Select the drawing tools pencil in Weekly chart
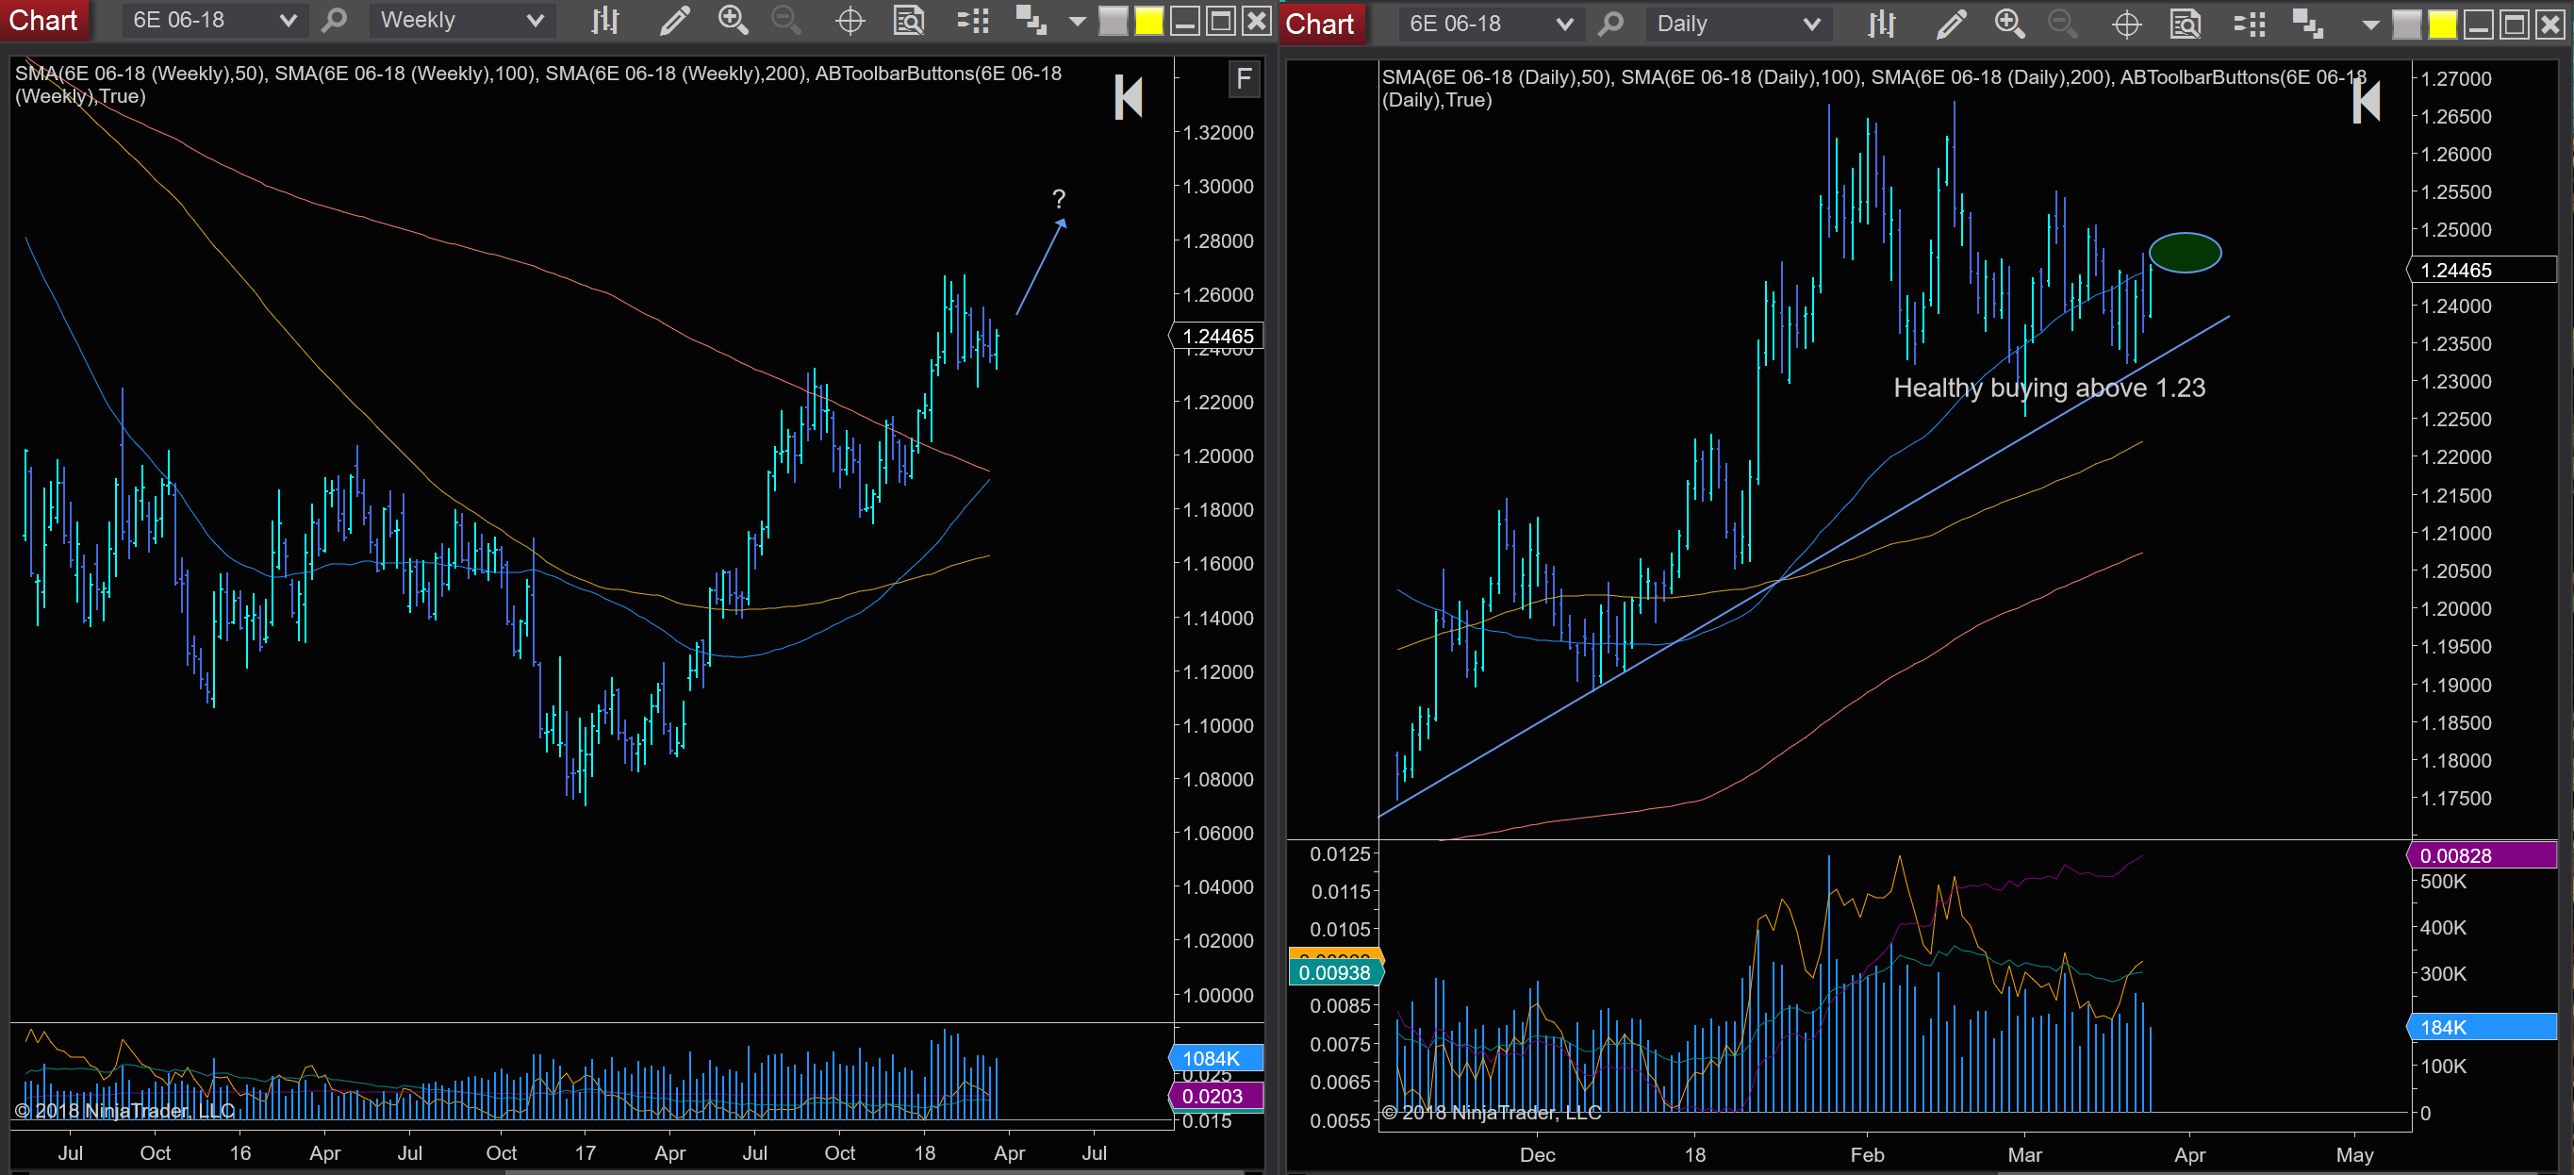Image resolution: width=2574 pixels, height=1175 pixels. pos(674,20)
